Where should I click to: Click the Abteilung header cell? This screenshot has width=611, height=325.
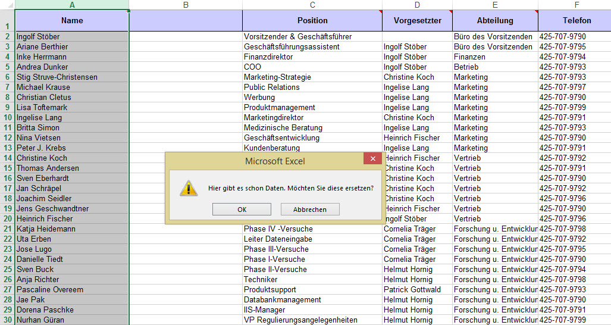click(x=495, y=20)
